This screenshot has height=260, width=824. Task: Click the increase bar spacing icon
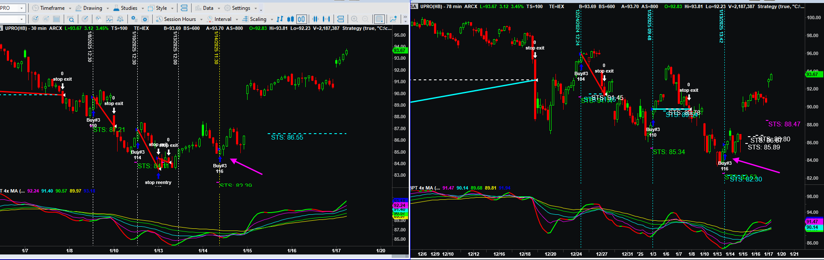pos(327,19)
